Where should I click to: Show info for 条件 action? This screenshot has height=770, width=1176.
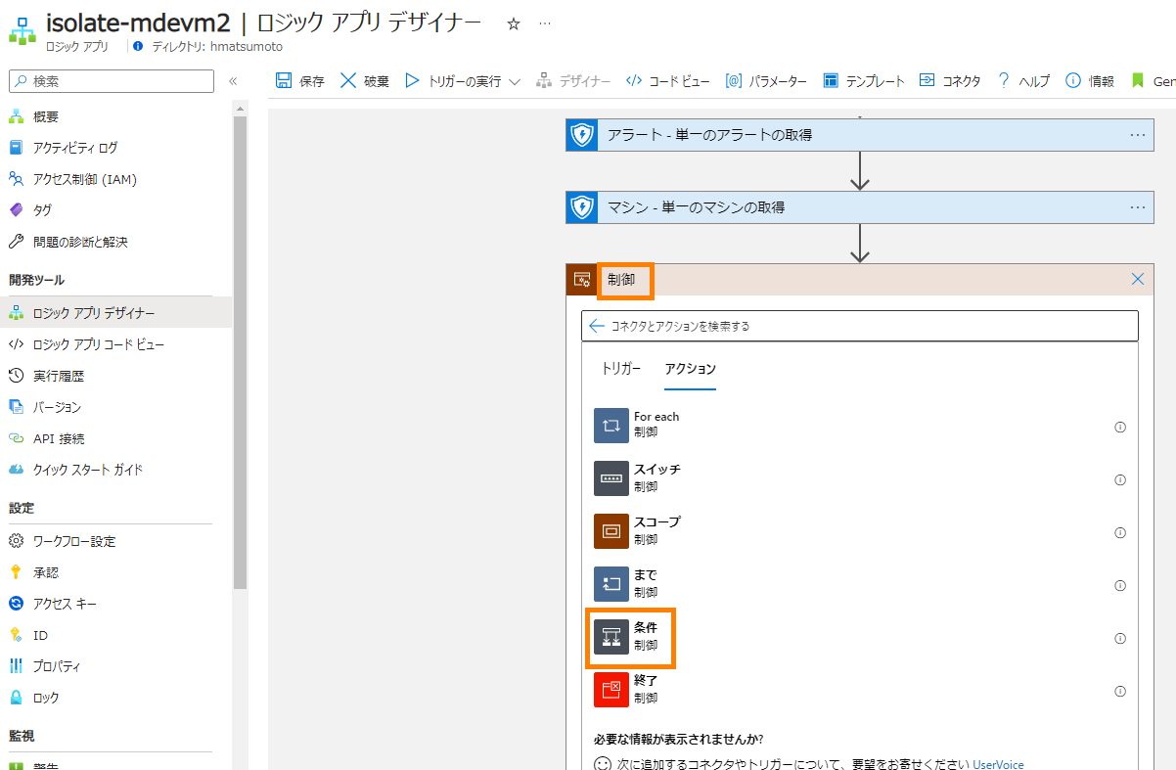point(1120,639)
